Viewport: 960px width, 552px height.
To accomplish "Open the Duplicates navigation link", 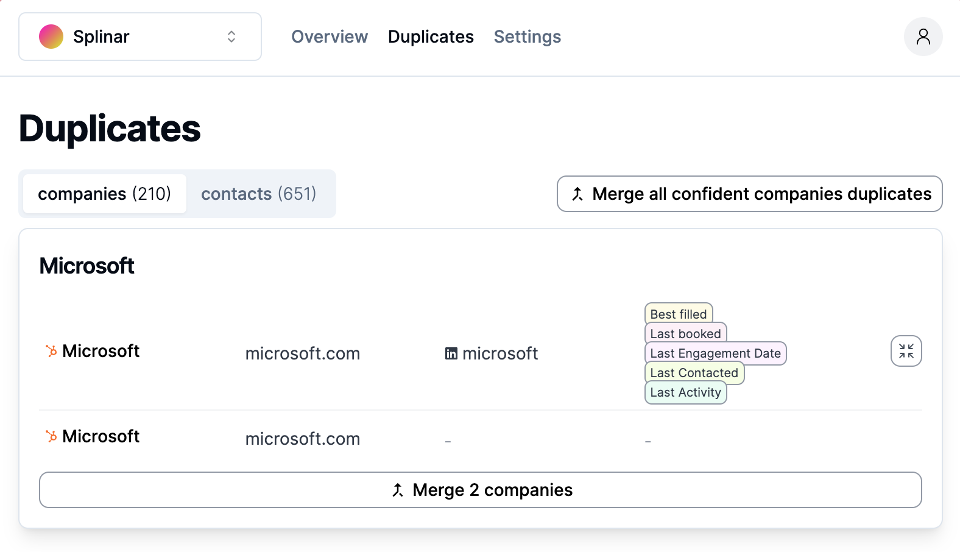I will point(431,37).
